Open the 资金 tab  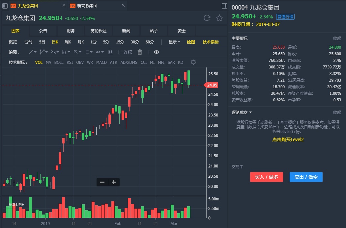[x=181, y=31]
